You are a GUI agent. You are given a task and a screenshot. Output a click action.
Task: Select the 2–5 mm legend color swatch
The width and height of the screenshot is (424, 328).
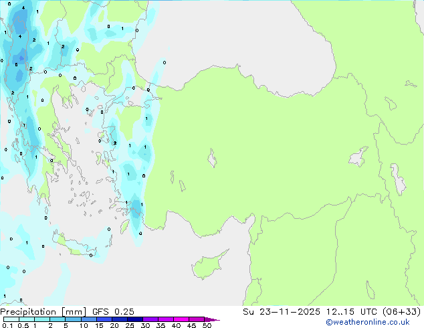coord(58,319)
